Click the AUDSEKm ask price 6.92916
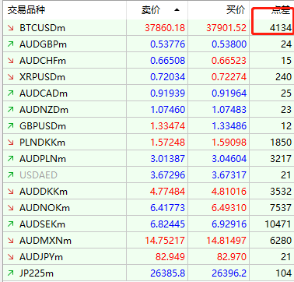Image resolution: width=294 pixels, height=282 pixels. point(229,224)
